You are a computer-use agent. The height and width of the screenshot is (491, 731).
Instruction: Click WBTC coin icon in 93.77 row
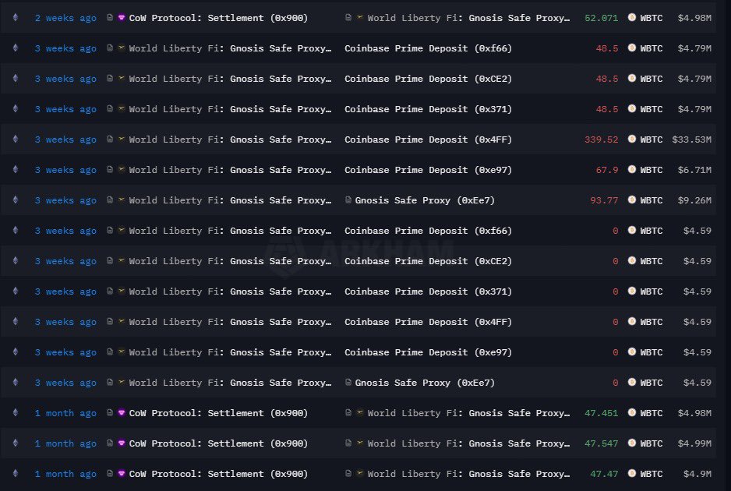tap(632, 200)
